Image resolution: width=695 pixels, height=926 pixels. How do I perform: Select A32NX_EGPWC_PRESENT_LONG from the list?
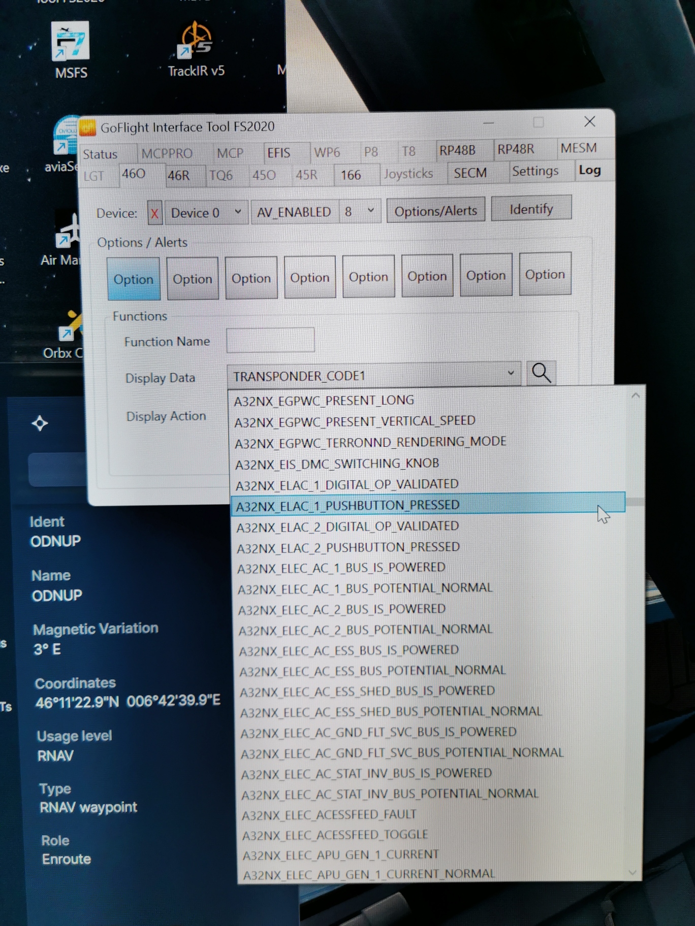[x=428, y=400]
